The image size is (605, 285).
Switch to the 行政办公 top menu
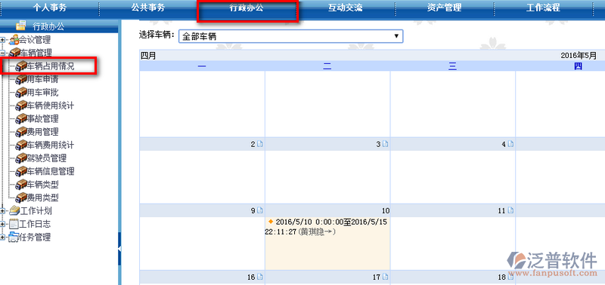coord(247,8)
